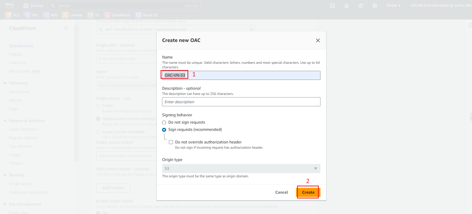The height and width of the screenshot is (214, 472).
Task: Click the Enter description field
Action: click(x=241, y=102)
